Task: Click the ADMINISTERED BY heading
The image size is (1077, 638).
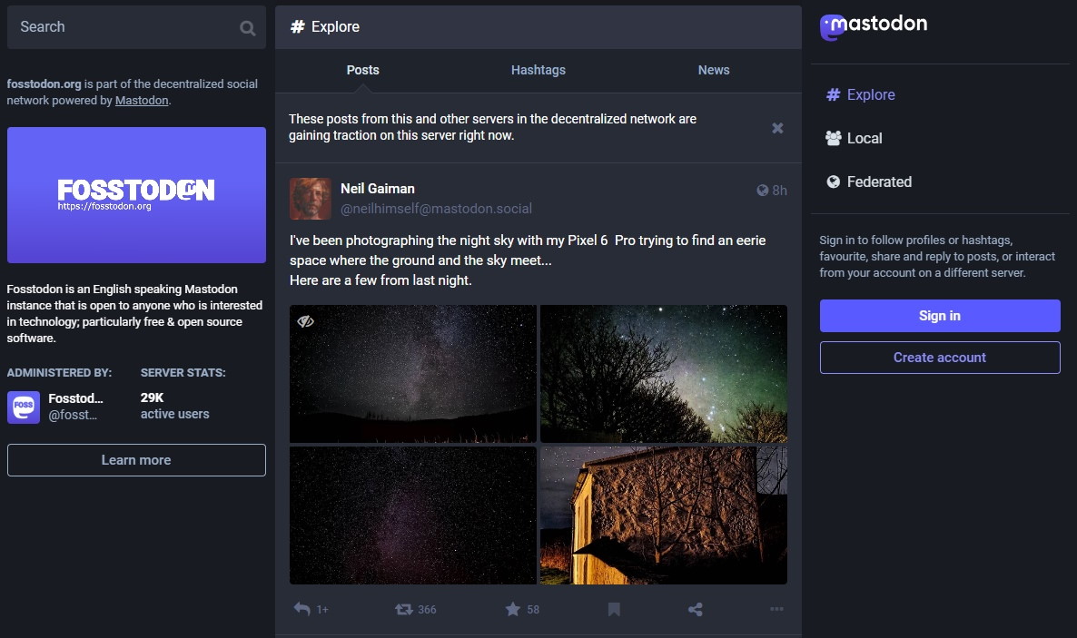Action: tap(59, 373)
